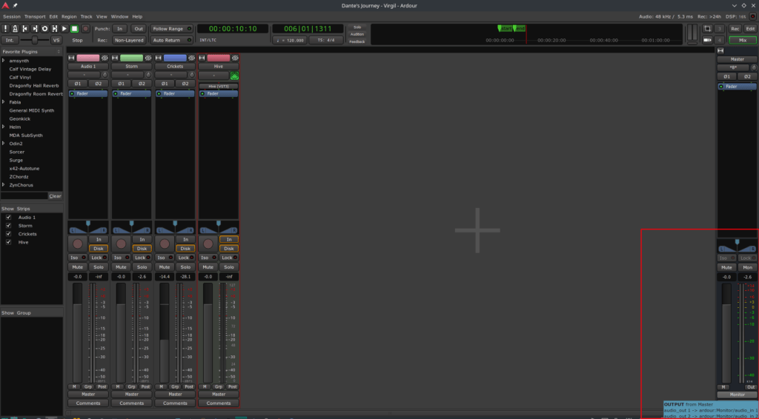The image size is (759, 419).
Task: Click the Hive strip's green plugin icon
Action: [x=234, y=76]
